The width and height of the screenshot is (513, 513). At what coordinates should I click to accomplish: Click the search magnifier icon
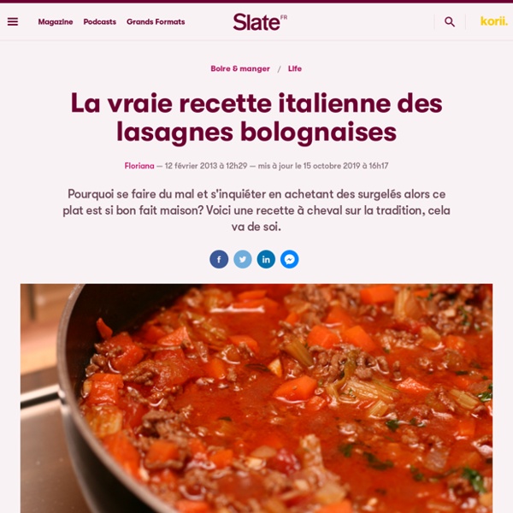(x=450, y=22)
